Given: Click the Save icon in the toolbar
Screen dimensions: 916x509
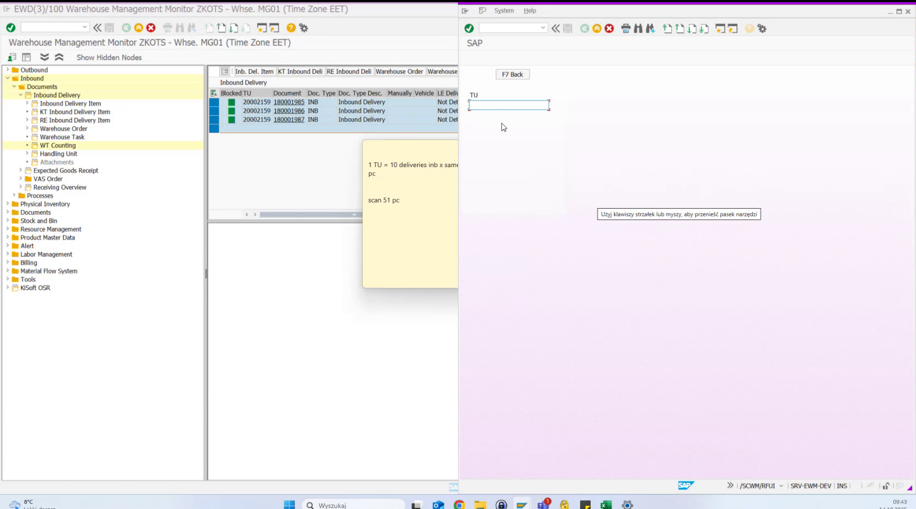Looking at the screenshot, I should coord(109,27).
